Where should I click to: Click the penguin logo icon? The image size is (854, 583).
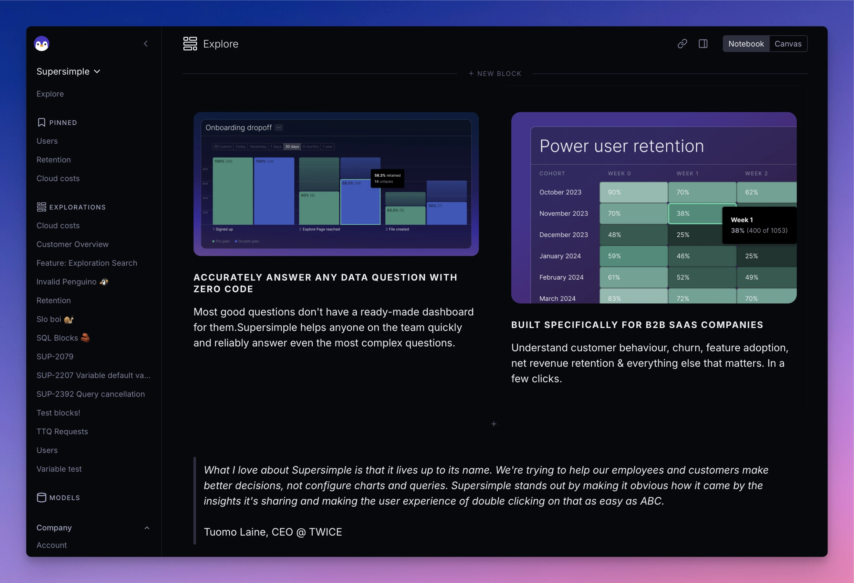tap(42, 44)
